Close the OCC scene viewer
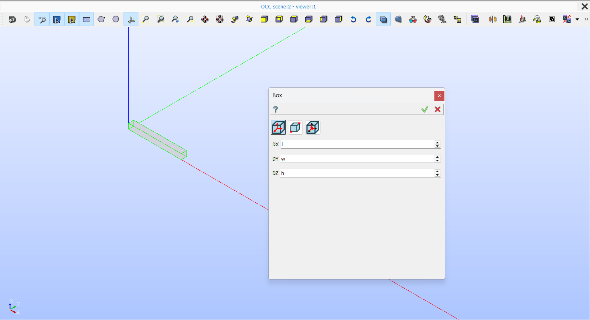 coord(585,6)
